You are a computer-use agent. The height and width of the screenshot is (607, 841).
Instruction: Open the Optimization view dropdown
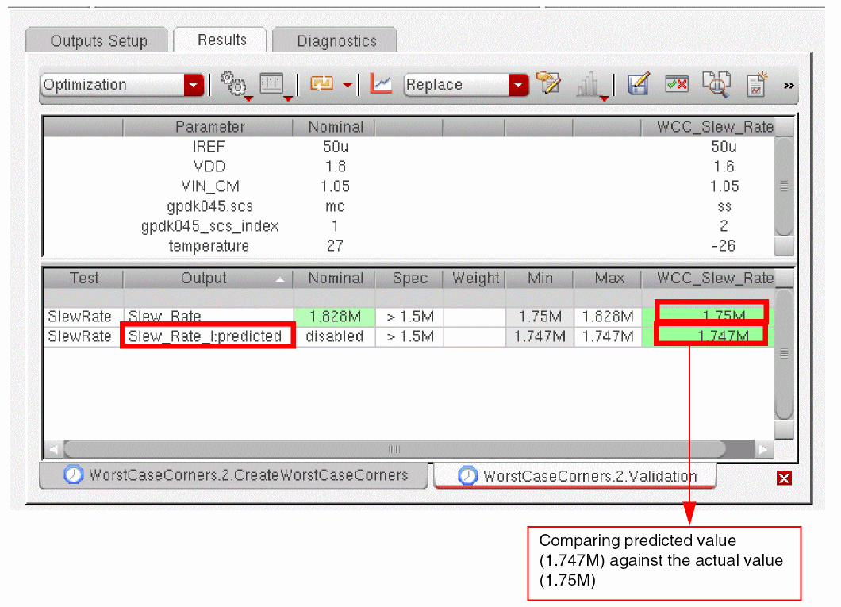coord(194,85)
